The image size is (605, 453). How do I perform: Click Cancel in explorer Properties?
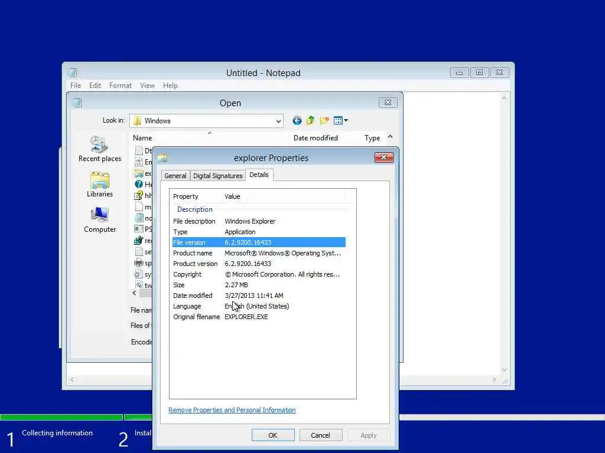coord(321,435)
